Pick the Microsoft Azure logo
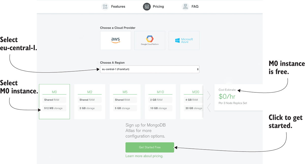 click(184, 40)
